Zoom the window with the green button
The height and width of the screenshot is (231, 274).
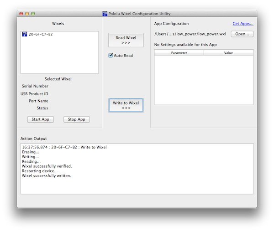(x=33, y=14)
